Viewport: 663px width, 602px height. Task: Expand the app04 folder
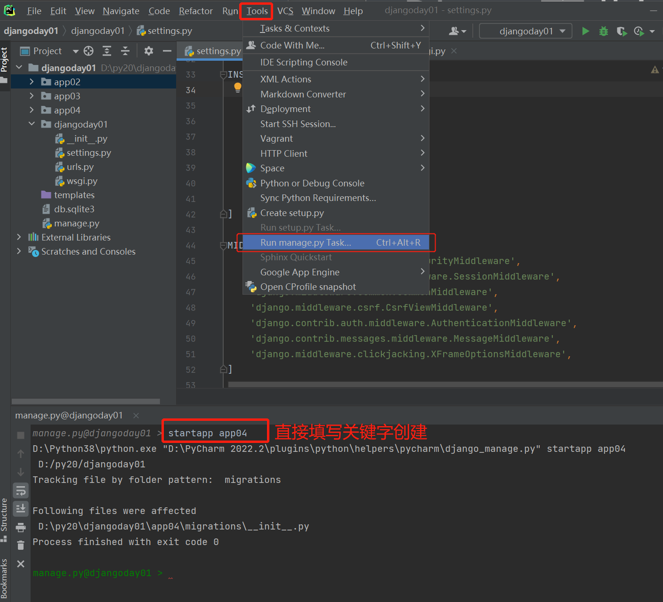click(x=32, y=110)
